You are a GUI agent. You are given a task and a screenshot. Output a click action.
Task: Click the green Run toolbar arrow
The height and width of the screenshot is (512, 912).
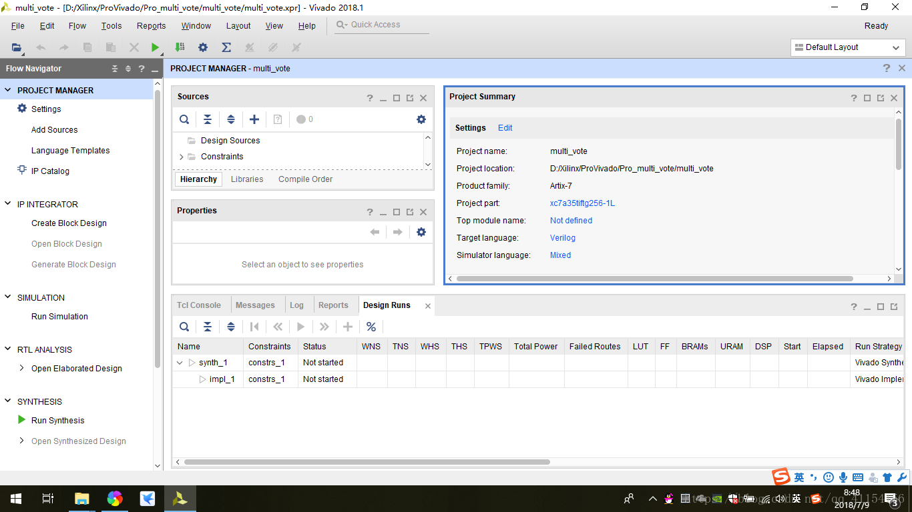click(155, 47)
